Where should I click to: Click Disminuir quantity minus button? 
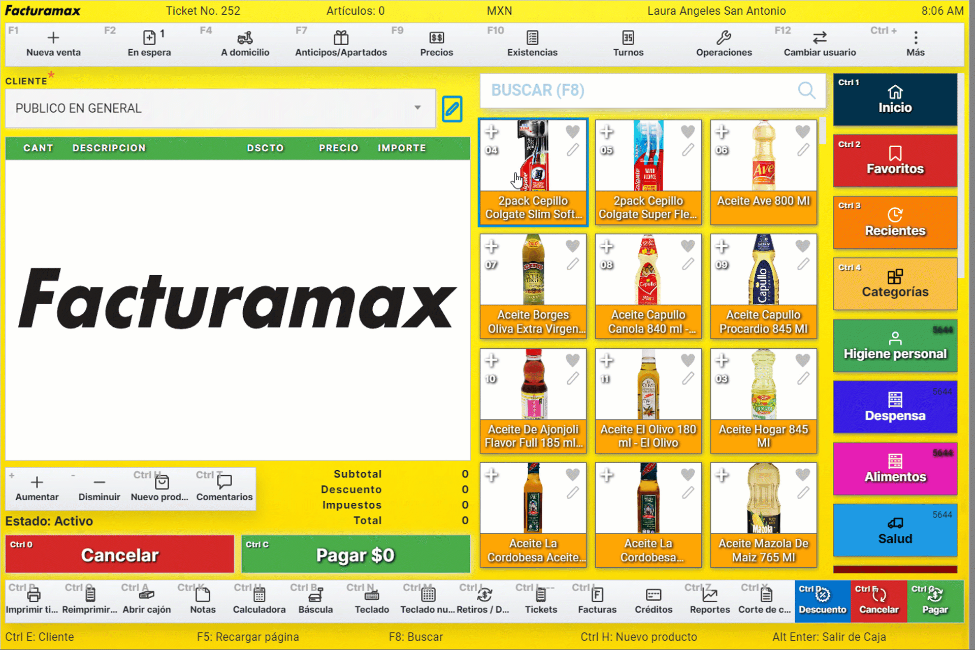(x=99, y=488)
